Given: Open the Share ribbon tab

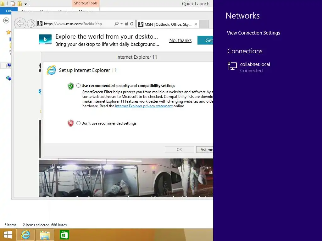Looking at the screenshot, I should click(x=45, y=11).
